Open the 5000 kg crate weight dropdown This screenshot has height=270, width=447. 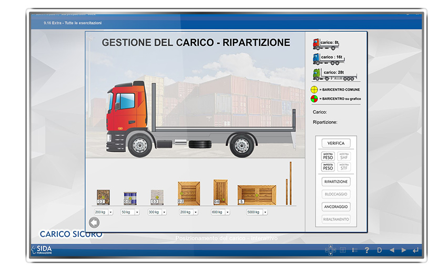pyautogui.click(x=265, y=212)
